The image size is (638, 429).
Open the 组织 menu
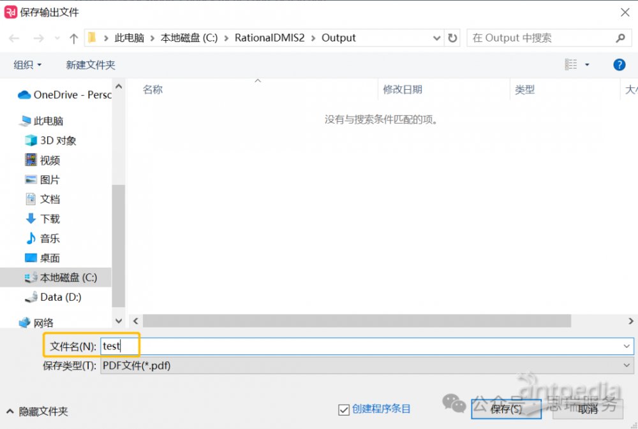[27, 64]
